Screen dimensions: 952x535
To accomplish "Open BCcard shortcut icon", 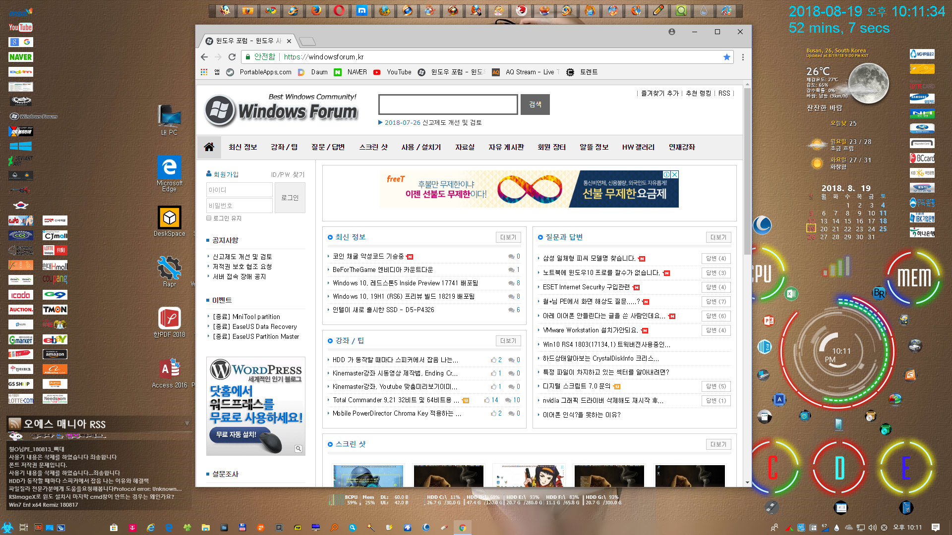I will point(922,159).
